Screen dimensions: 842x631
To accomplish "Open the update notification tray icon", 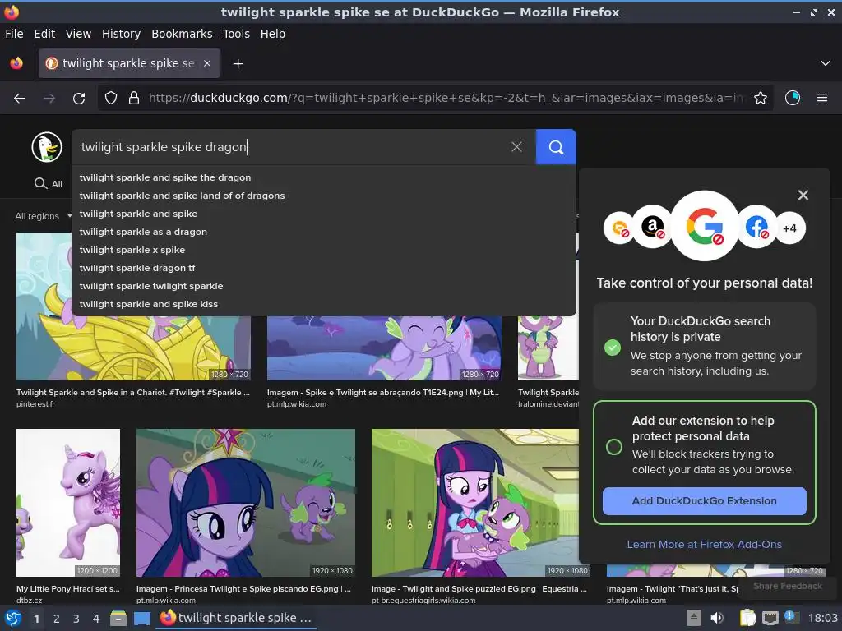I will coord(791,618).
